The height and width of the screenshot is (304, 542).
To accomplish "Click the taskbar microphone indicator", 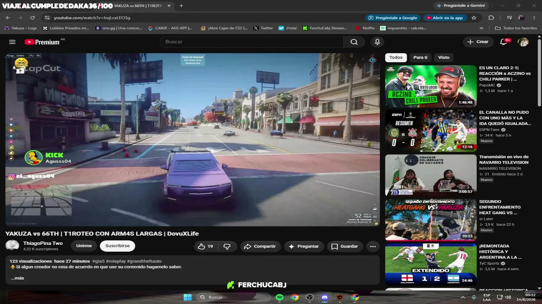I will [474, 297].
